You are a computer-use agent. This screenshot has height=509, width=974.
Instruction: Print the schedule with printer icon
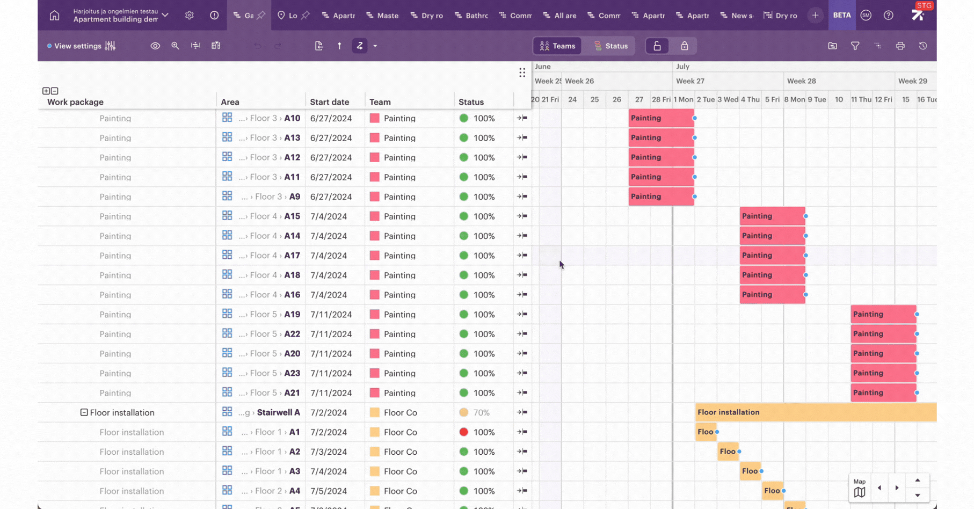click(900, 46)
